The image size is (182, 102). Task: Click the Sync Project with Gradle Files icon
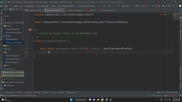(x=163, y=6)
